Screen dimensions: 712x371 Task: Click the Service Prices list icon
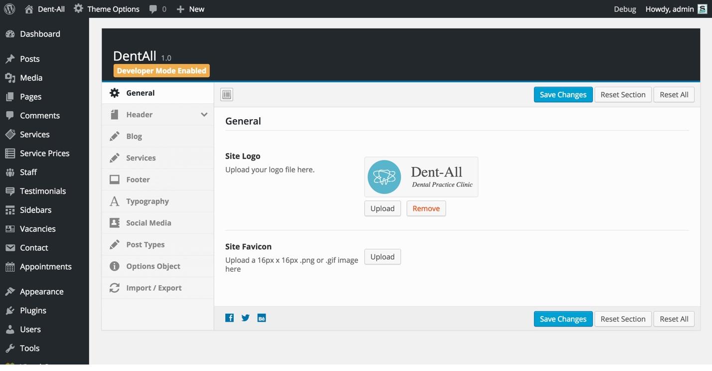pos(10,154)
